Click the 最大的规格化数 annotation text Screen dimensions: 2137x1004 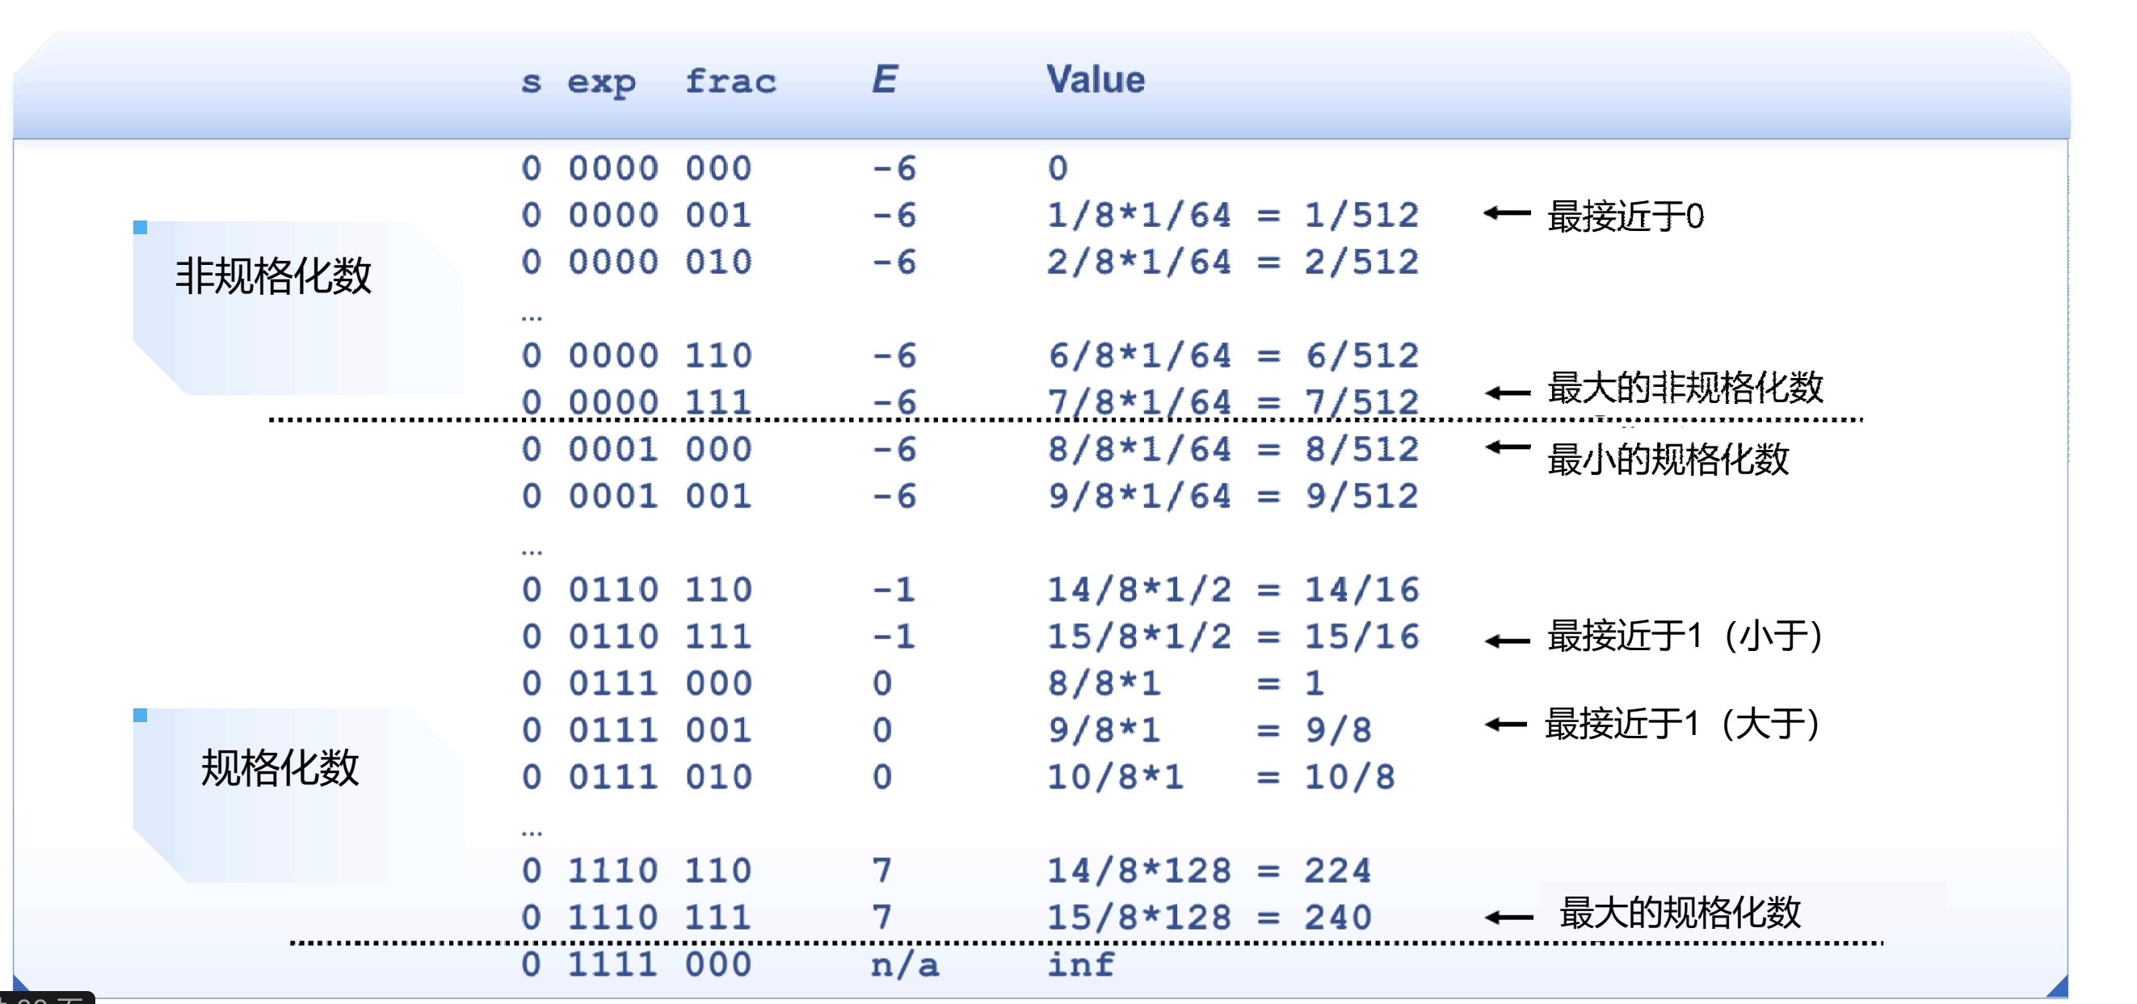click(x=1680, y=913)
